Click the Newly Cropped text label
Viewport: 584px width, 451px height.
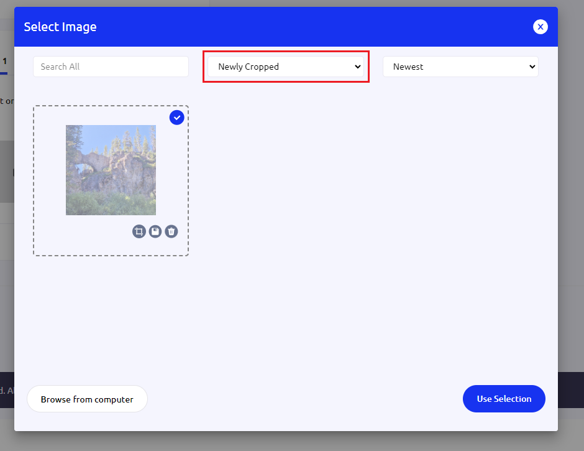(249, 67)
